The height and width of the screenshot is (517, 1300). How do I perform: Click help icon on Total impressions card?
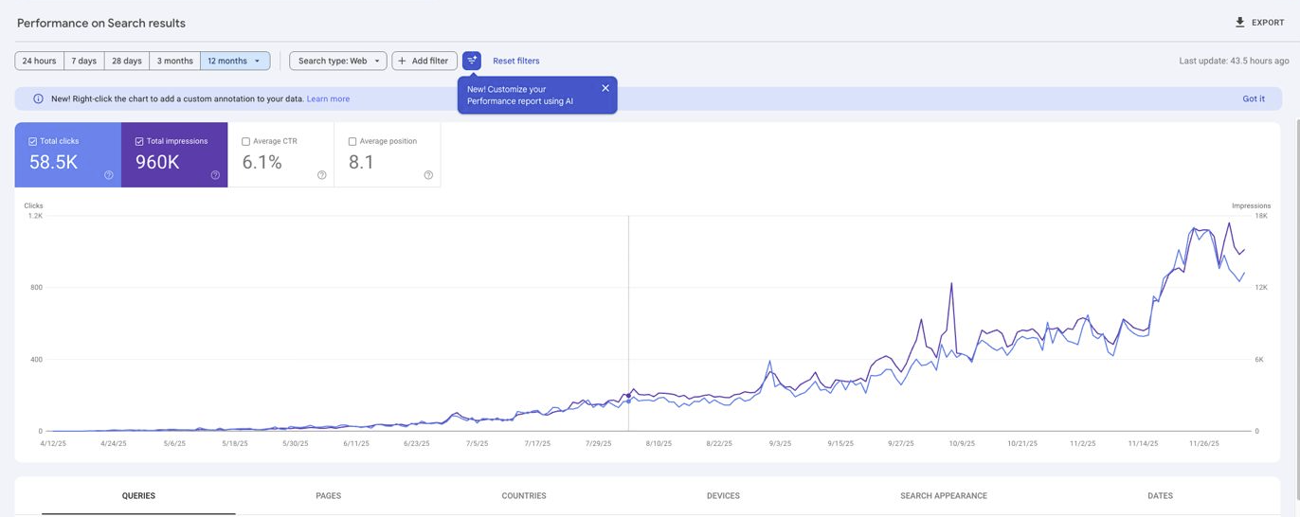(215, 175)
